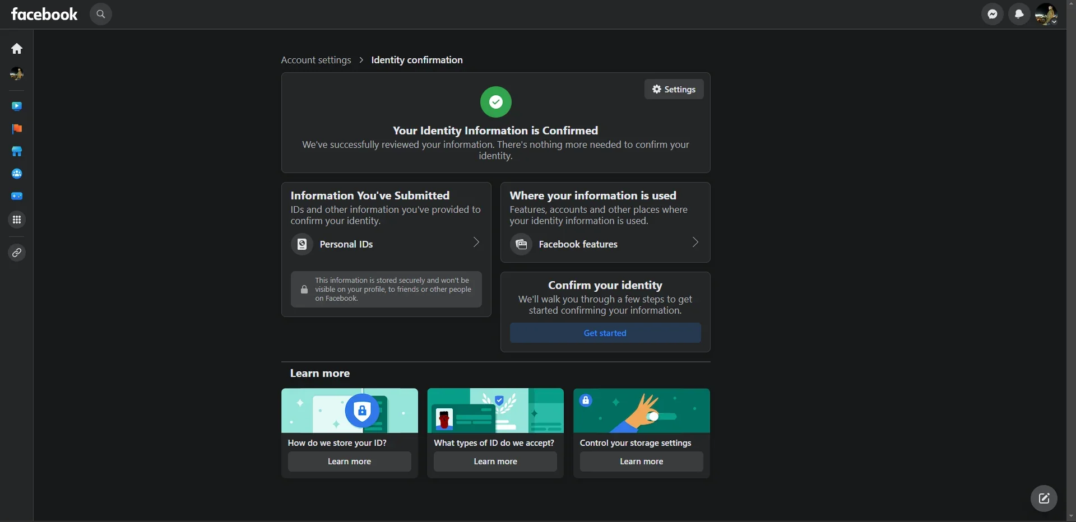The width and height of the screenshot is (1076, 522).
Task: Click the Facebook logo
Action: (x=44, y=14)
